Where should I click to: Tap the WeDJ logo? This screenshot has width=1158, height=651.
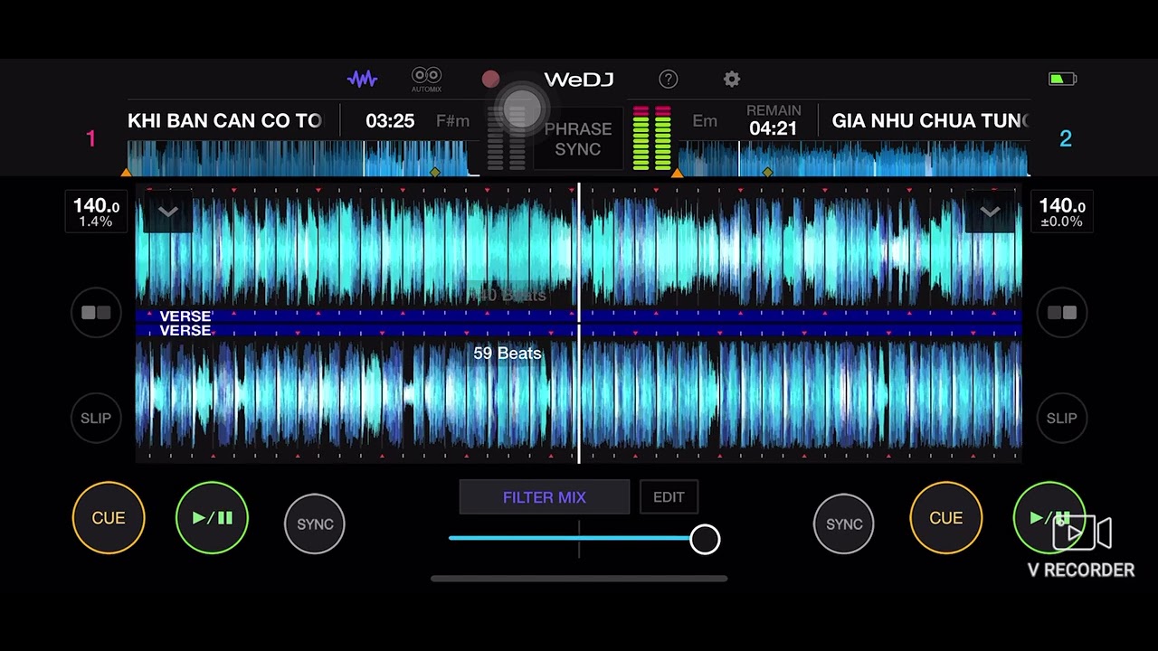[x=579, y=80]
